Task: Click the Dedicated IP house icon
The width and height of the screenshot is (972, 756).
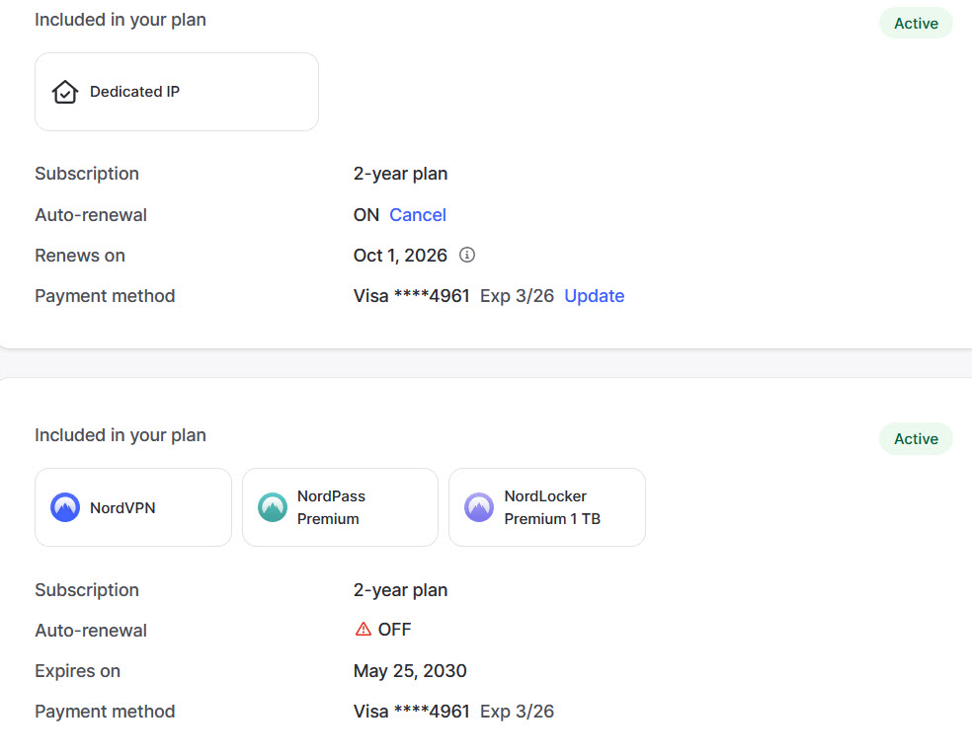Action: click(x=65, y=92)
